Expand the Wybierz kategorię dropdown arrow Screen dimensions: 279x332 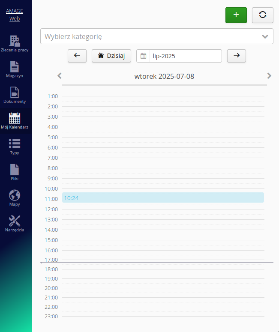pyautogui.click(x=265, y=36)
